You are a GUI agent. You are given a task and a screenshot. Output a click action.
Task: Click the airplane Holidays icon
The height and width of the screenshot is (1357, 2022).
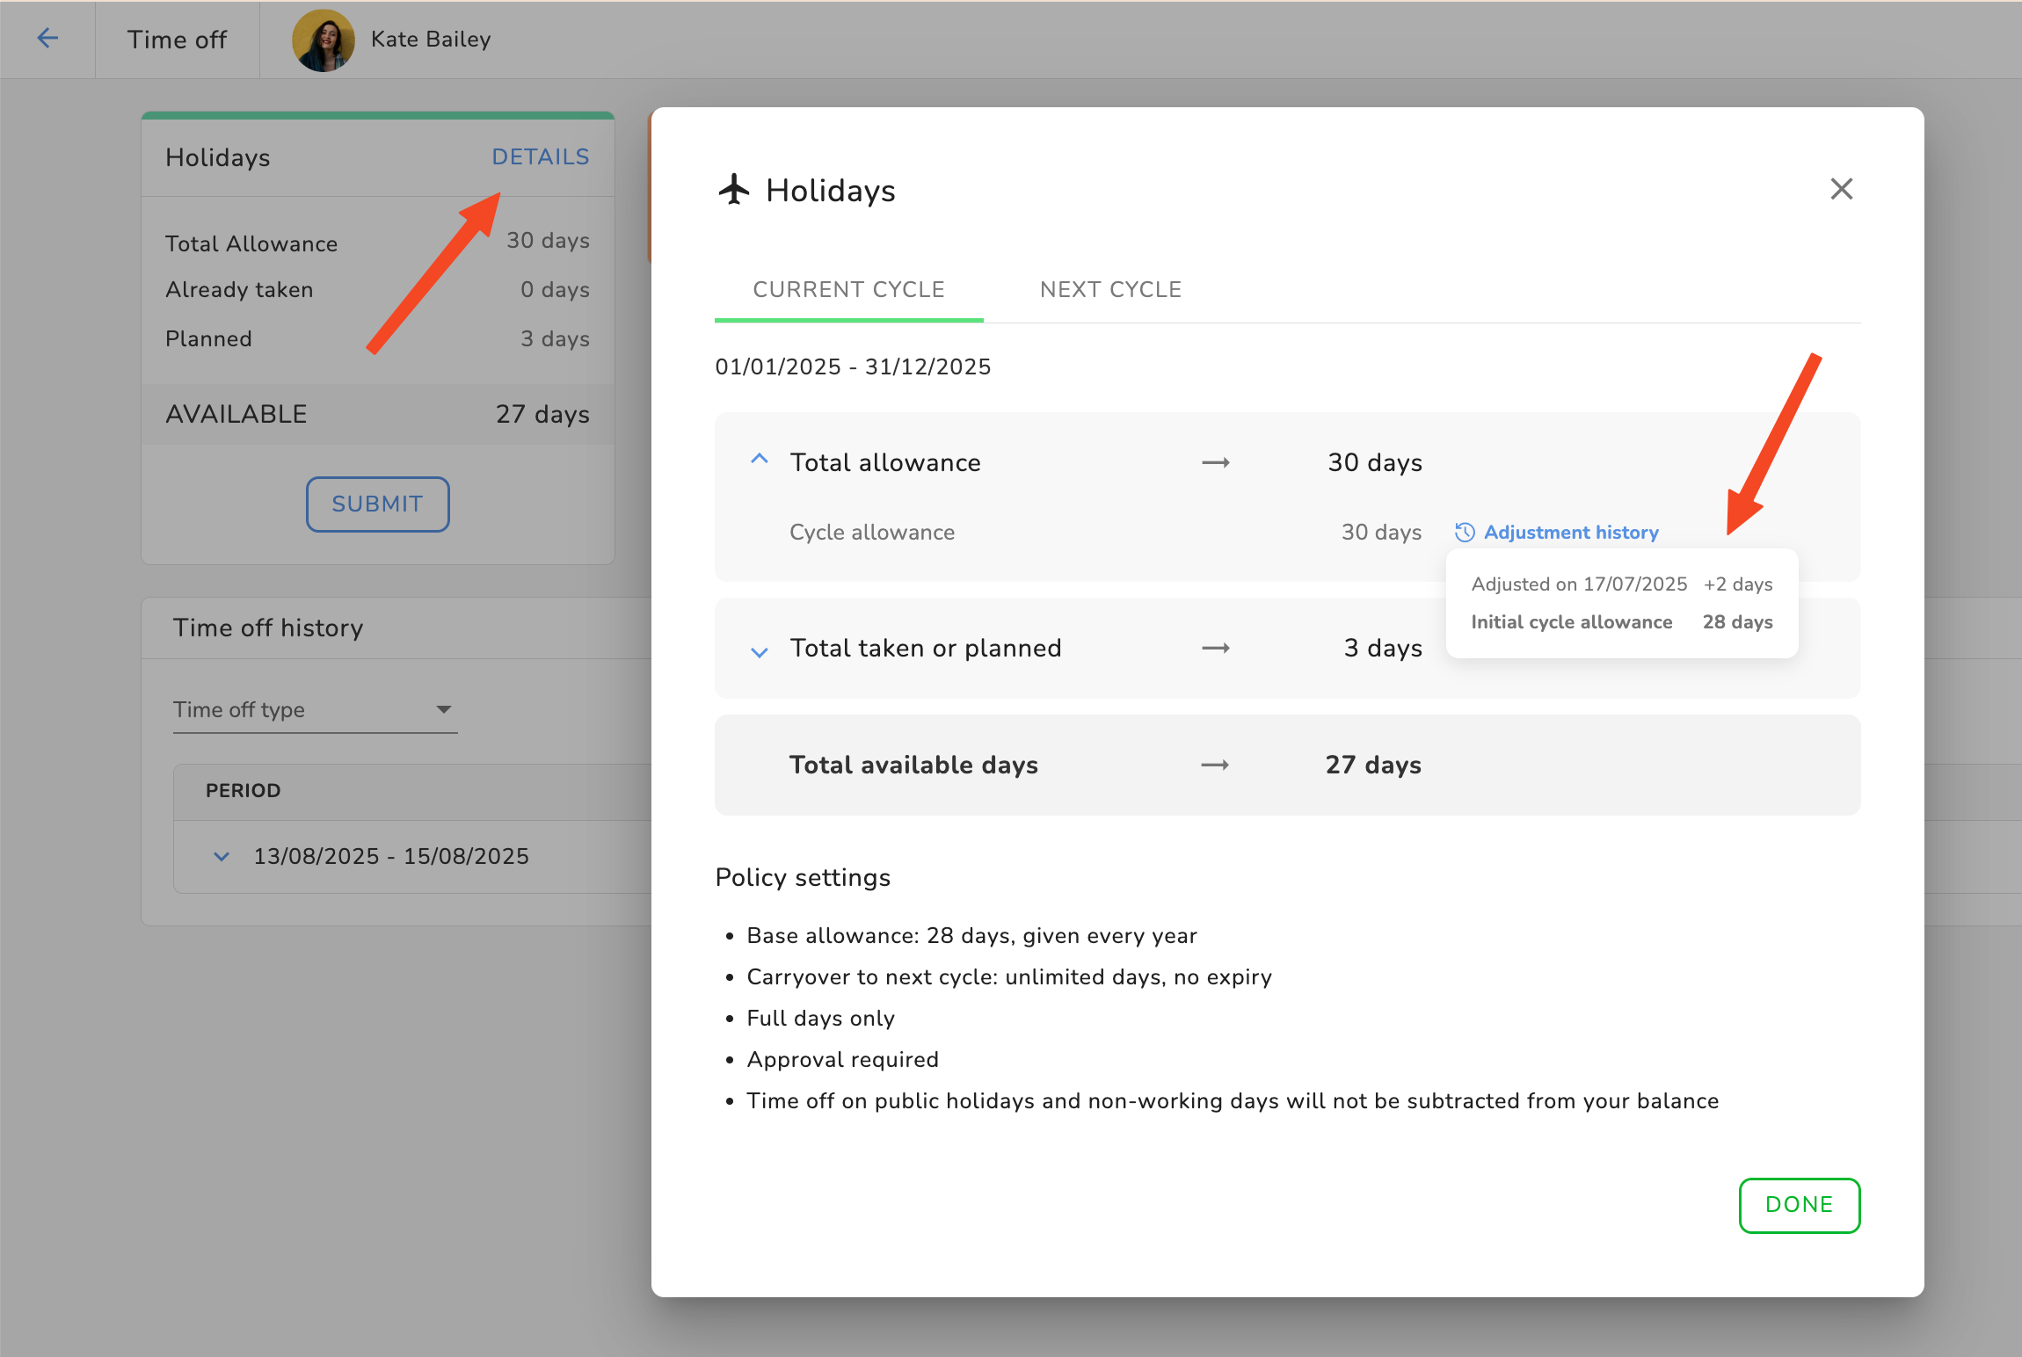click(x=734, y=189)
